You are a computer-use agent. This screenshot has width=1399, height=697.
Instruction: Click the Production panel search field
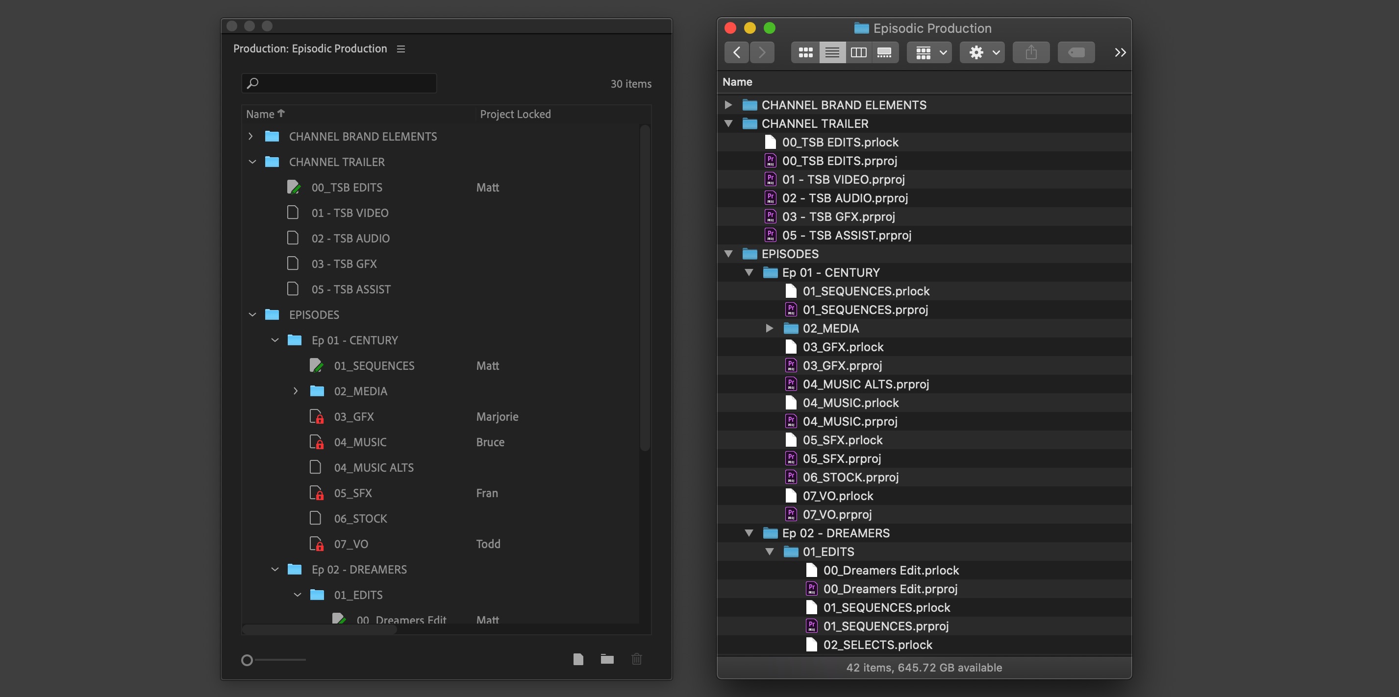pos(339,83)
